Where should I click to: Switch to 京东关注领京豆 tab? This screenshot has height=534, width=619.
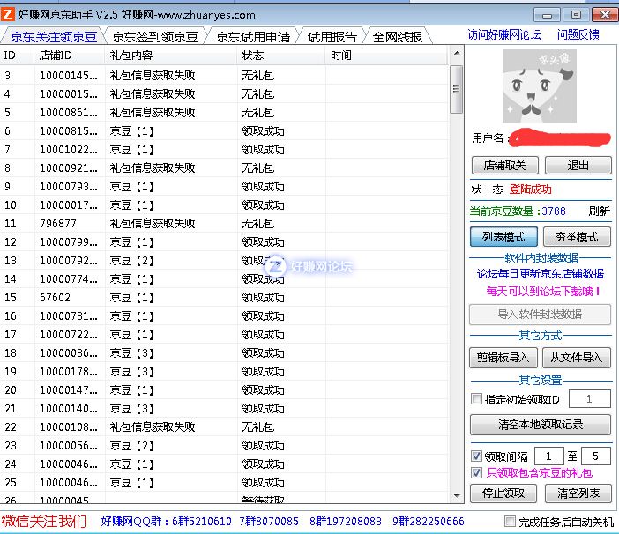[53, 37]
